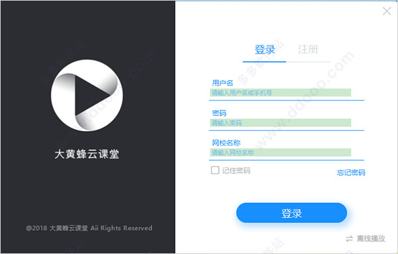Click the blue 登录 button
This screenshot has width=398, height=254.
291,213
